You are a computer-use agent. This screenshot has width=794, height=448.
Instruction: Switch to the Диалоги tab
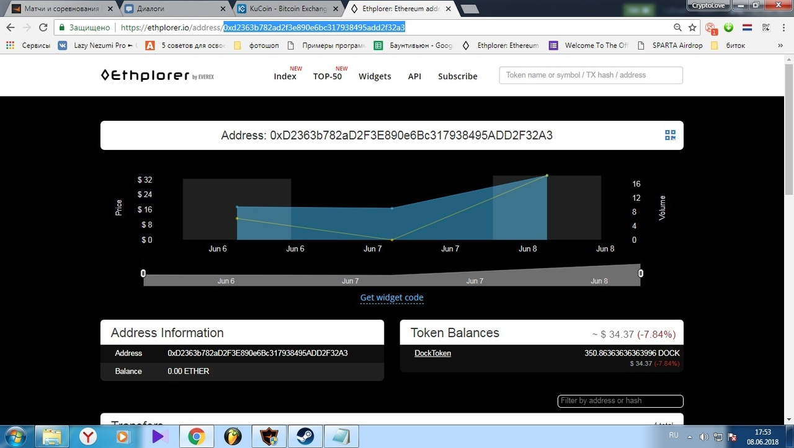click(x=174, y=9)
